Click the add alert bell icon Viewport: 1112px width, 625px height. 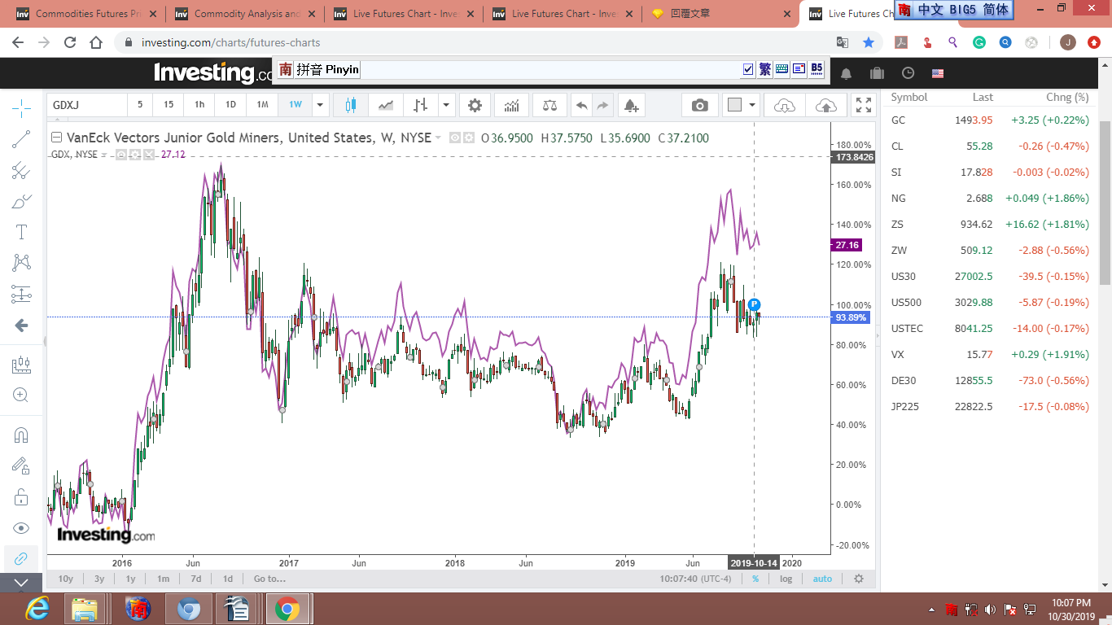[x=630, y=105]
